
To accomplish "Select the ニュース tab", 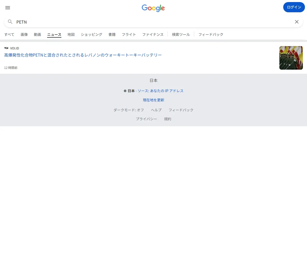I will 54,35.
